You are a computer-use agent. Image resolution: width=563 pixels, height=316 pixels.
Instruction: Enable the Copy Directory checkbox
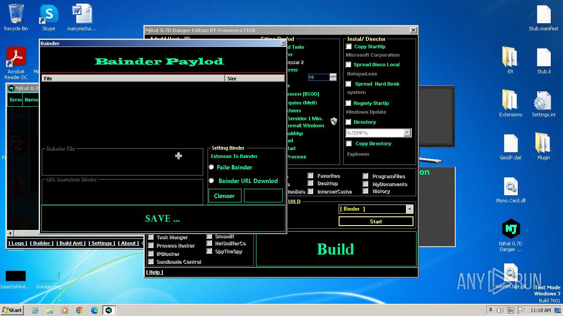(x=349, y=144)
